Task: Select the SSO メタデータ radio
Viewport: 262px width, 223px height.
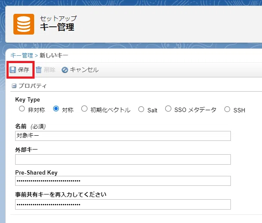Action: 168,108
